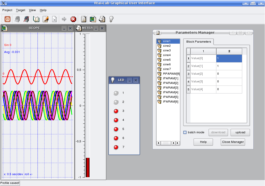Viewport: 265px width, 186px height.
Task: Select IPARAM[4] in the block list
Action: [170, 92]
